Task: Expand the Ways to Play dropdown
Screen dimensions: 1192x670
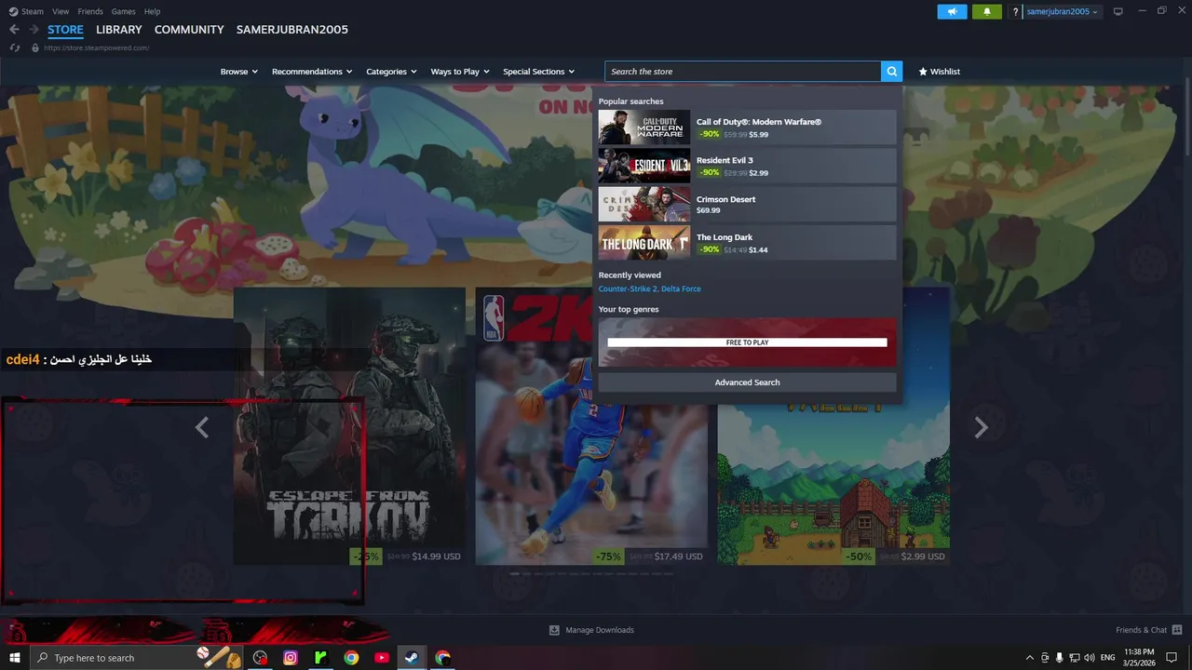Action: pyautogui.click(x=459, y=72)
